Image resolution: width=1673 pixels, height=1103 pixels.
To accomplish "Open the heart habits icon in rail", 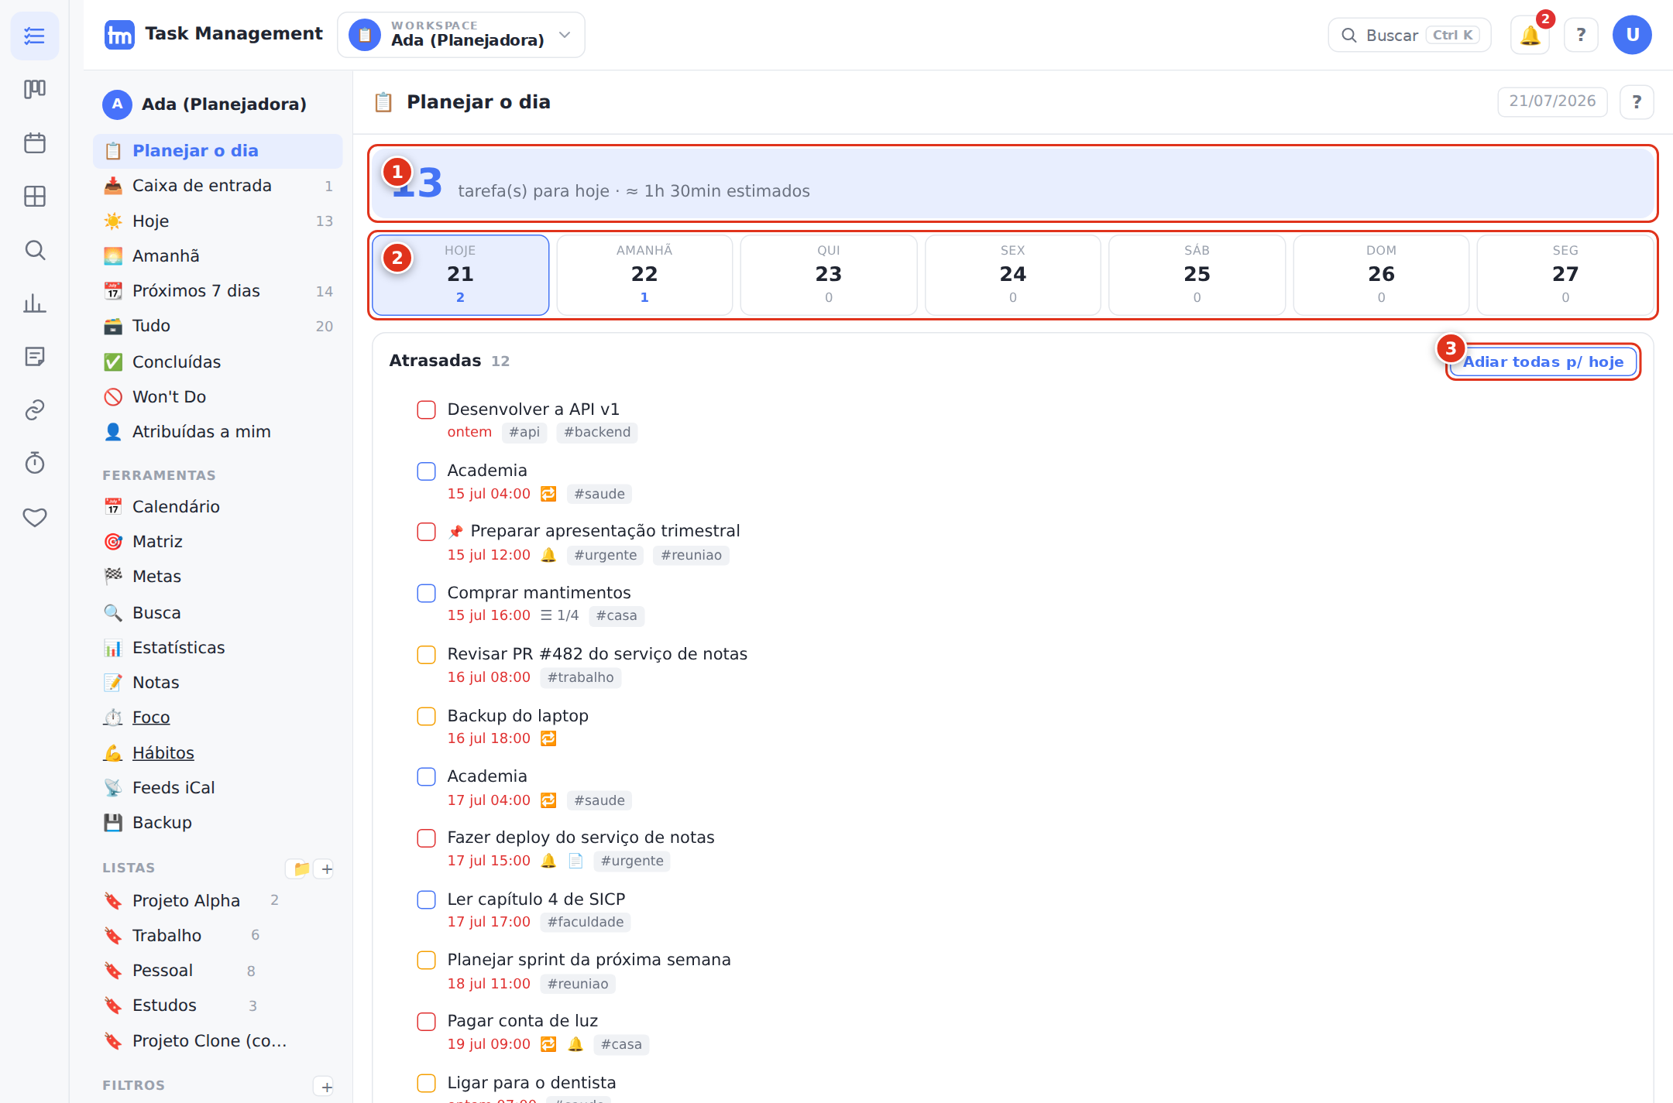I will [35, 516].
